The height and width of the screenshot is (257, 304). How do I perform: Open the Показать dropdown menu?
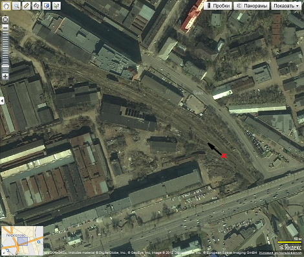[286, 6]
